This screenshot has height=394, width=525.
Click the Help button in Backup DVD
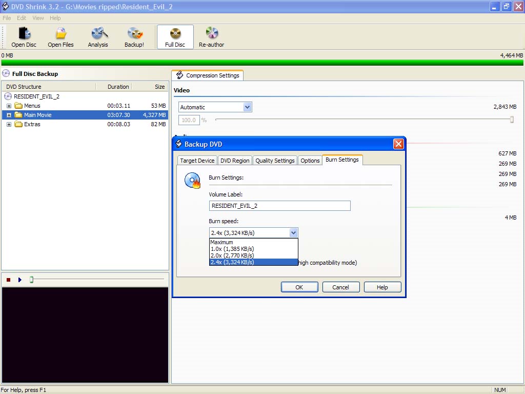[x=382, y=287]
